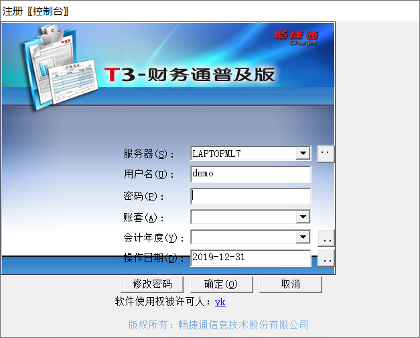Click the browse button beside 服务器 field
This screenshot has height=338, width=420.
pos(326,154)
